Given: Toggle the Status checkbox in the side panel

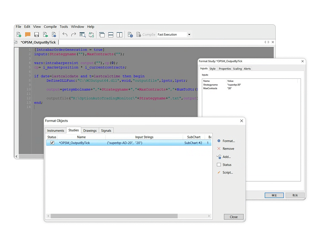Looking at the screenshot, I should pyautogui.click(x=219, y=165).
